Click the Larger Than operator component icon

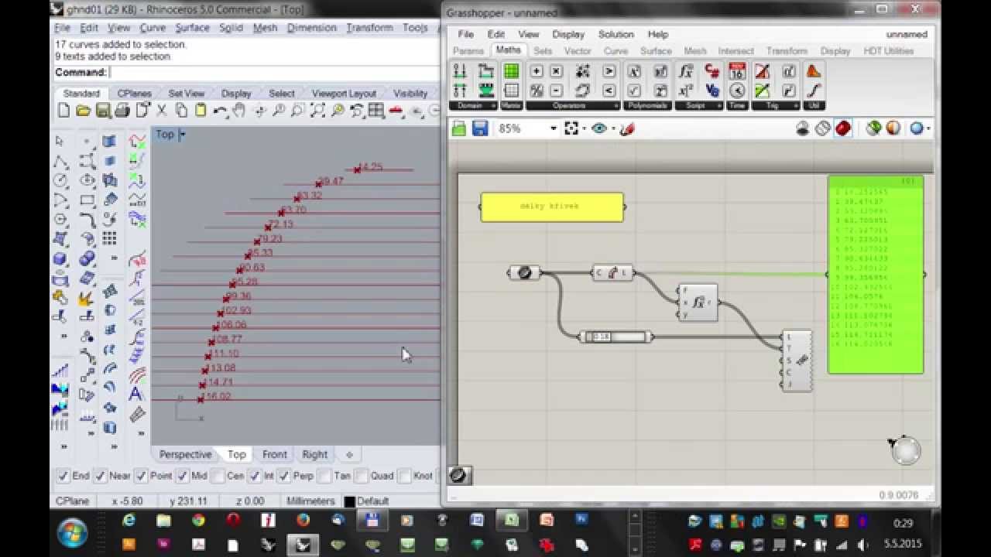609,71
